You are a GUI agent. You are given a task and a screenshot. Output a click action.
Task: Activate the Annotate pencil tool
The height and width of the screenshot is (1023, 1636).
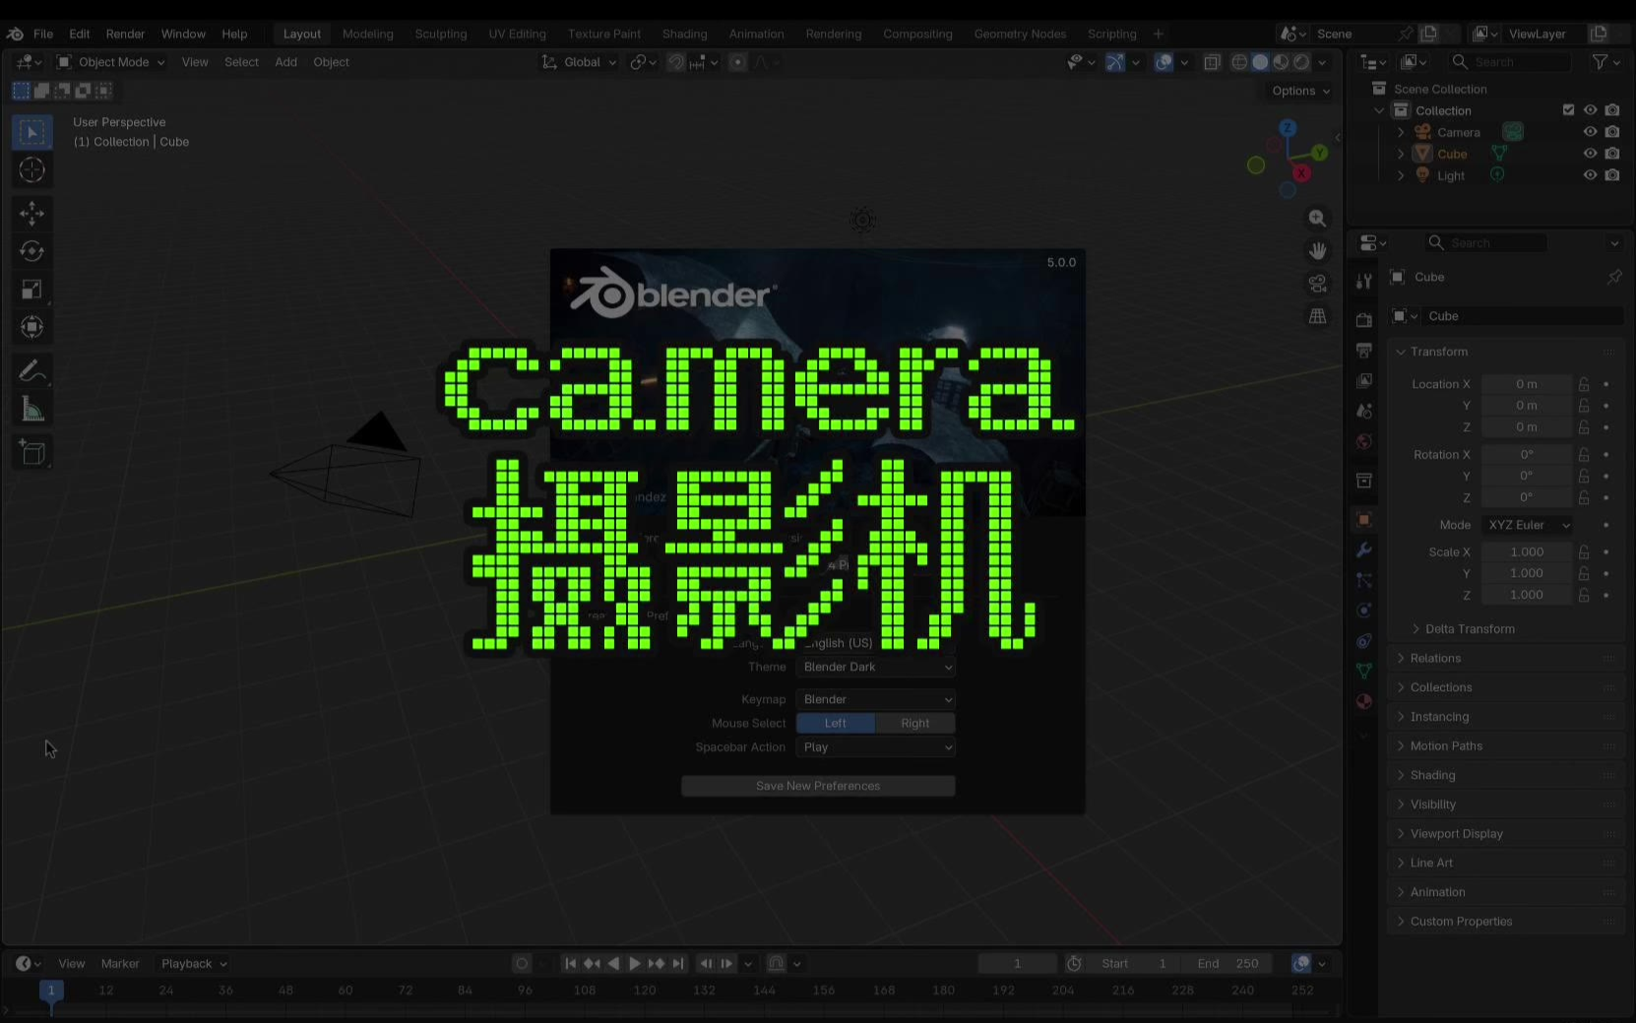click(x=31, y=371)
